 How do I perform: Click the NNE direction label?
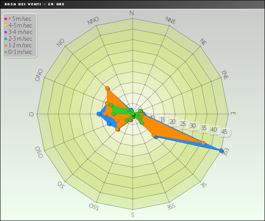click(x=170, y=20)
